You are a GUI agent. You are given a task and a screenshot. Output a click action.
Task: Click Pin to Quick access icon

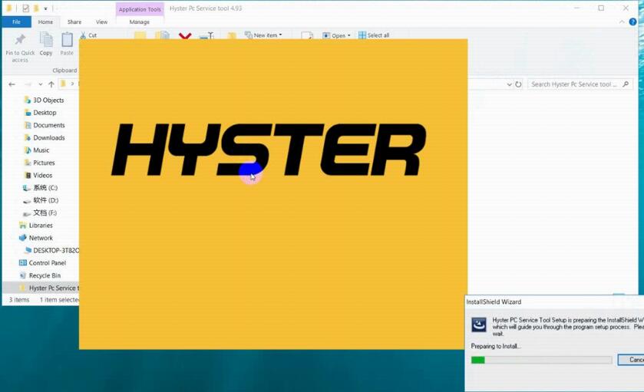(20, 40)
